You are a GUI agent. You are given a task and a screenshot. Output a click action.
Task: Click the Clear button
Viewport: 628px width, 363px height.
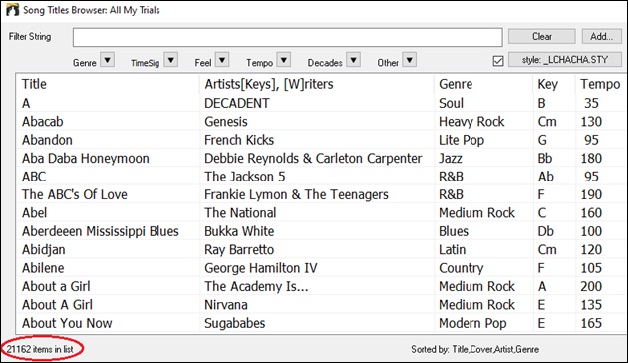(x=542, y=37)
